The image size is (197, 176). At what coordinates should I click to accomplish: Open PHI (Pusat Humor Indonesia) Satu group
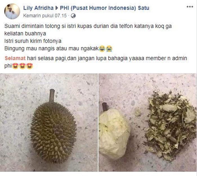104,8
